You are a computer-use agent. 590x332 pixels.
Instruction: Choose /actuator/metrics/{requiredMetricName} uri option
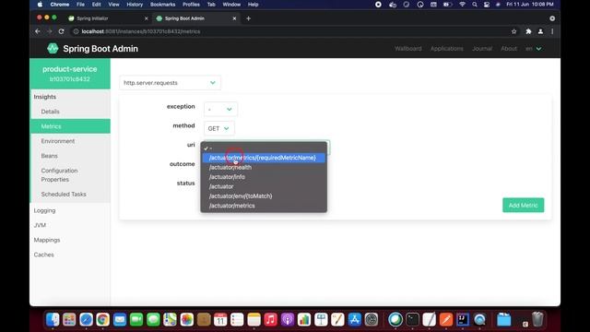264,158
